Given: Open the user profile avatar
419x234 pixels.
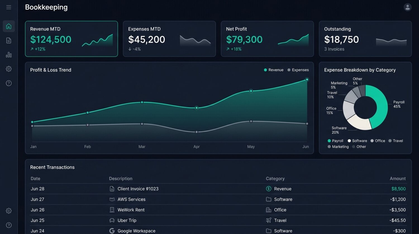Looking at the screenshot, I should (x=408, y=7).
